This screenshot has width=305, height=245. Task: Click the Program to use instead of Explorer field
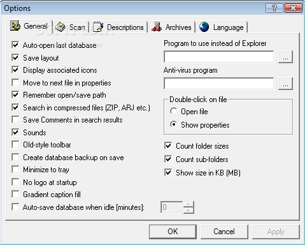click(218, 57)
